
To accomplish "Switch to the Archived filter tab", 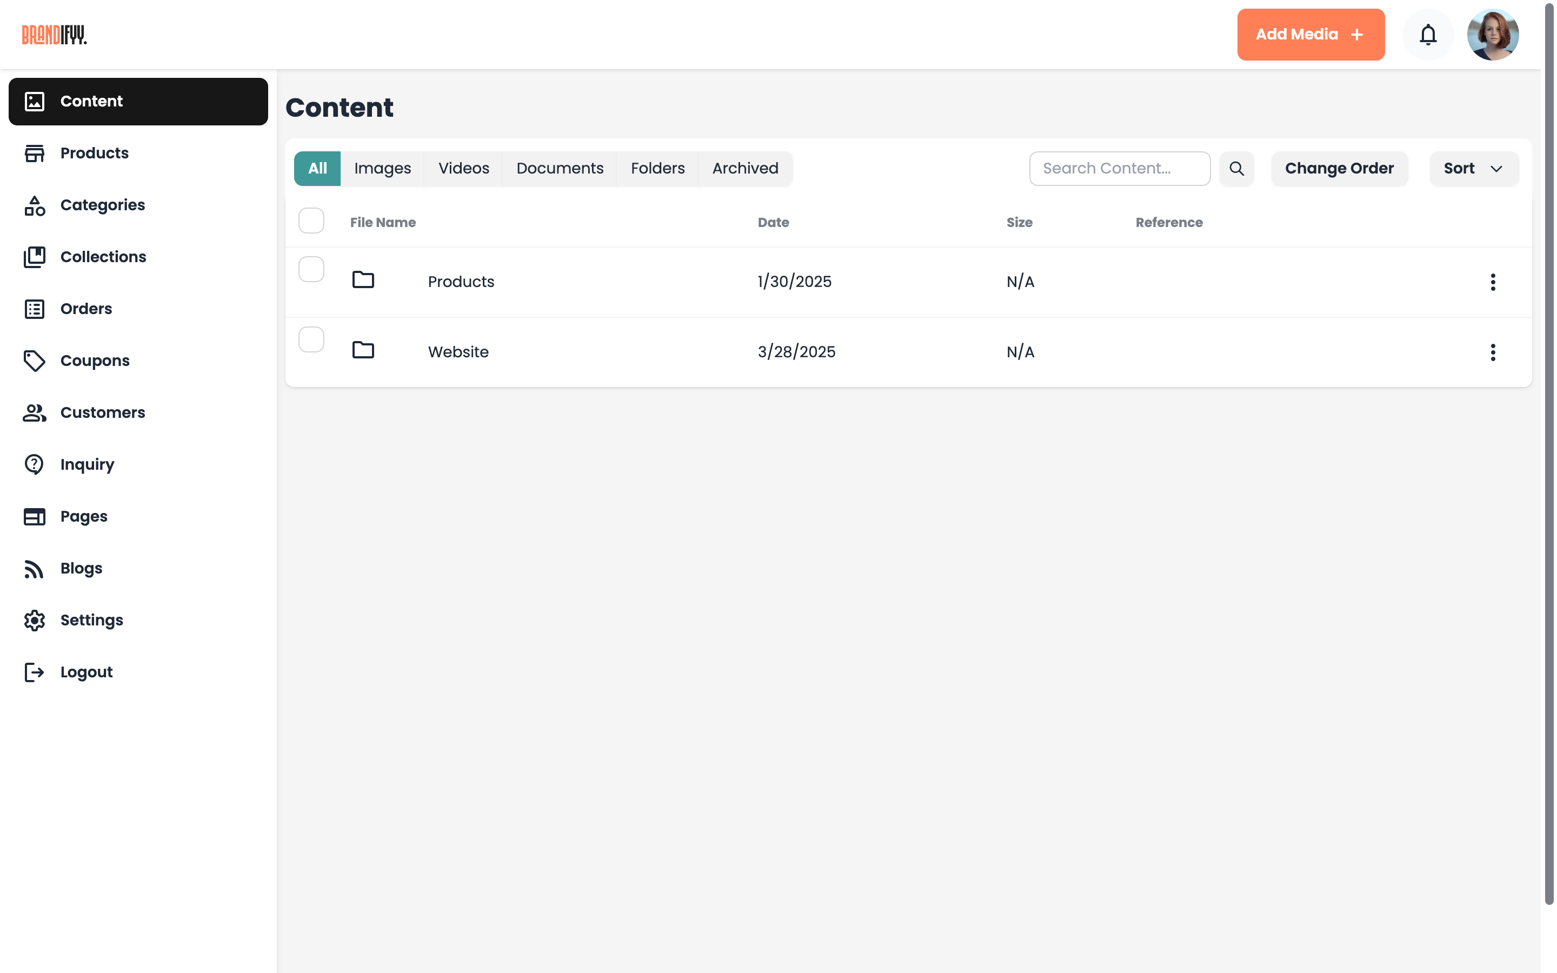I will pos(744,168).
